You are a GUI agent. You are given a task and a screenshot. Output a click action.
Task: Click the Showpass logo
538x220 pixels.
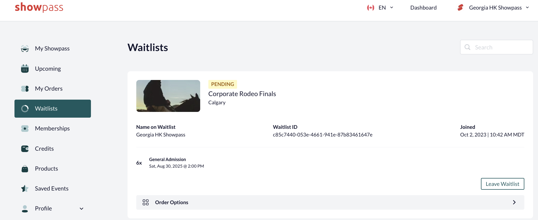point(39,7)
